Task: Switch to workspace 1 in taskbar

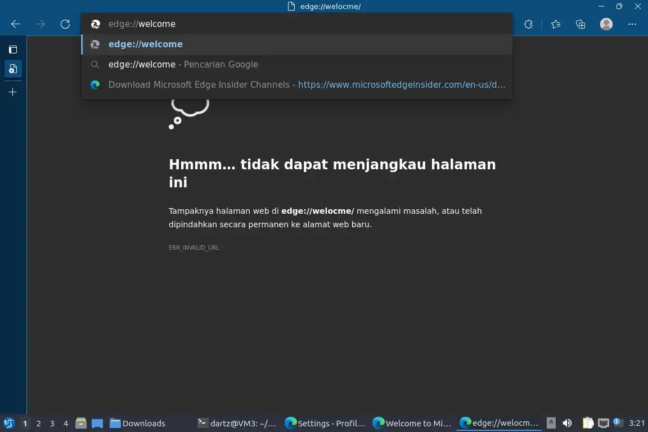Action: [25, 424]
